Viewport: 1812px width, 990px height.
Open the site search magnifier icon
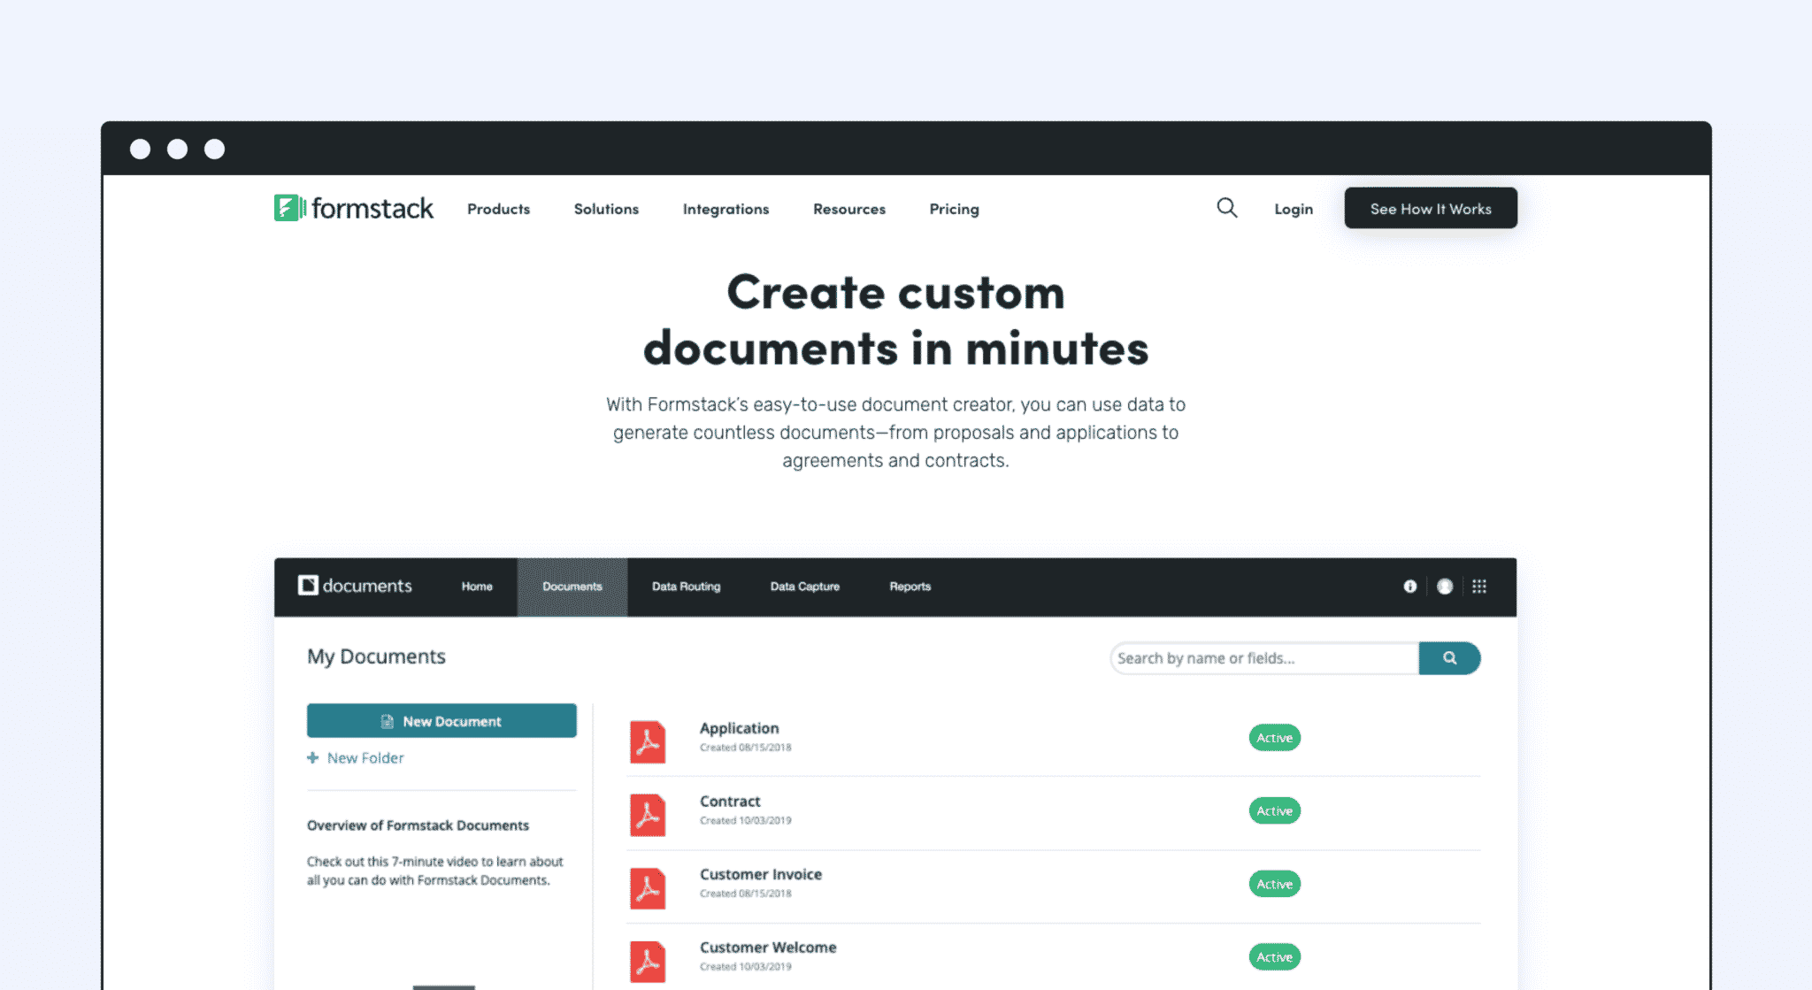coord(1226,208)
